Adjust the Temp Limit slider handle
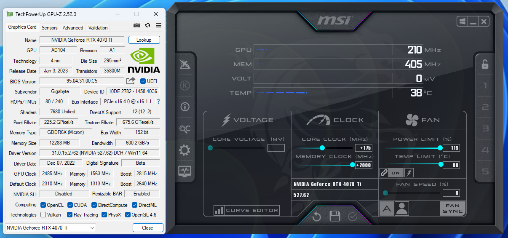The height and width of the screenshot is (238, 508). [x=441, y=165]
